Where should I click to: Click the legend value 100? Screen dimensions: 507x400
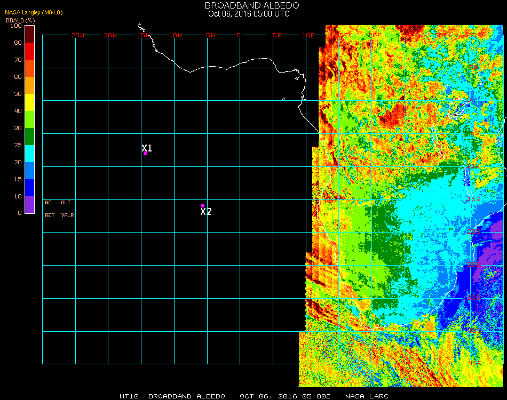click(16, 26)
